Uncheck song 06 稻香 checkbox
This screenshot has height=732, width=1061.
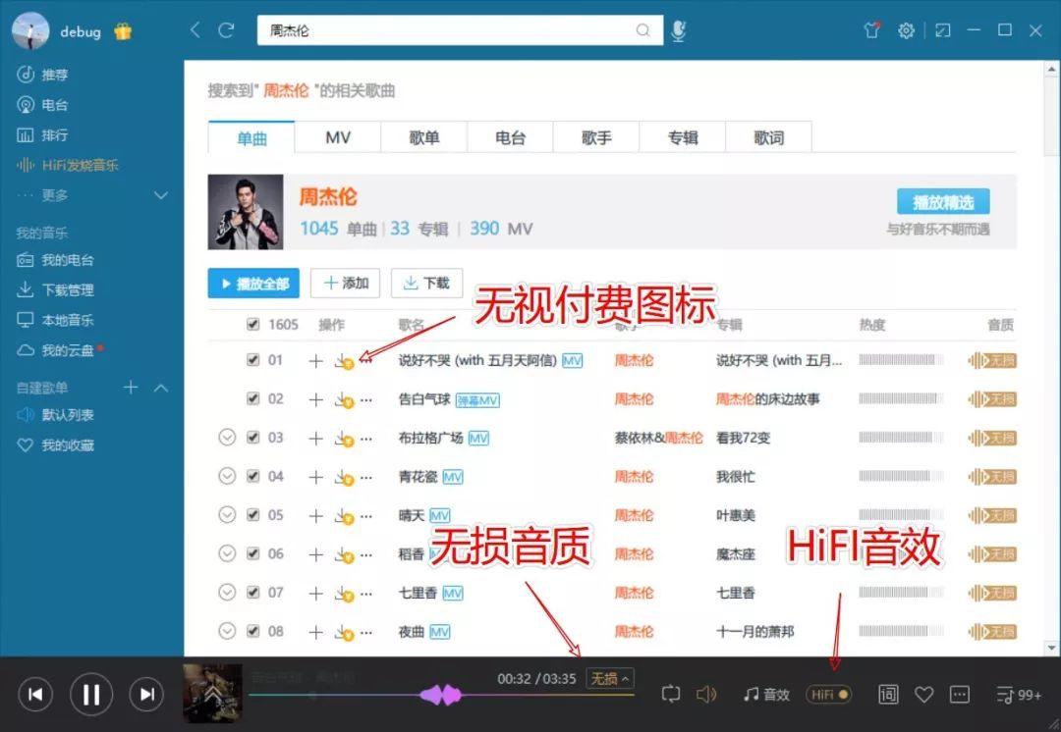253,553
